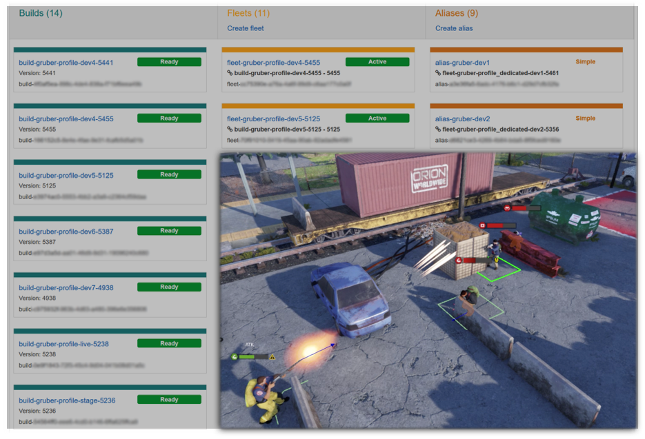This screenshot has height=439, width=645.
Task: Click Active badge for fleet dev5-5125
Action: [x=377, y=118]
